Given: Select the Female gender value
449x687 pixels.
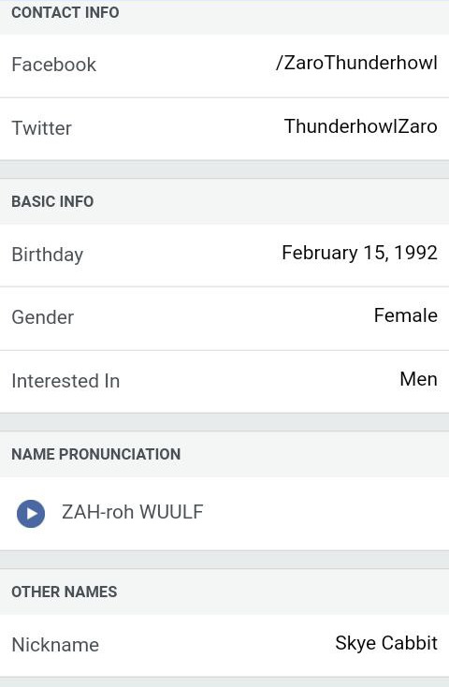Looking at the screenshot, I should pos(406,315).
